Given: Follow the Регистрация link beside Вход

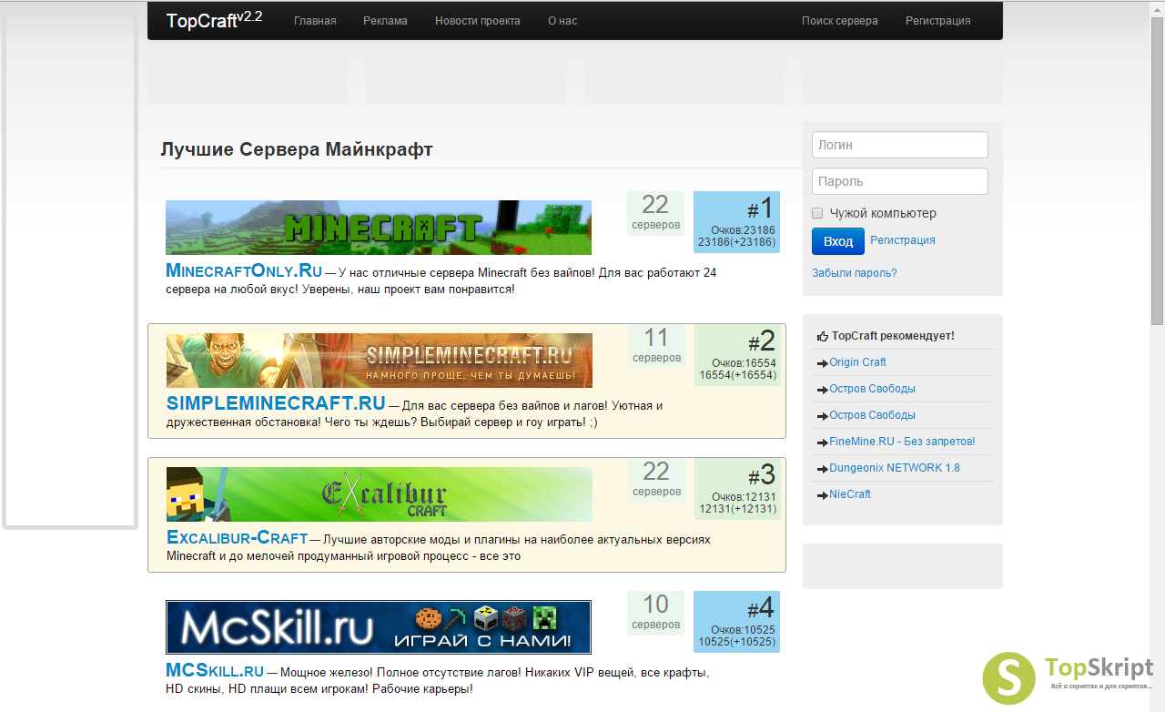Looking at the screenshot, I should tap(903, 240).
